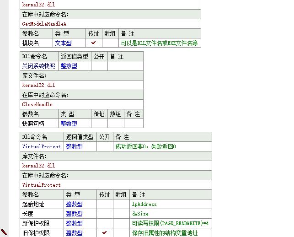Enable 传址 for the 快照句柄 parameter
294x237 pixels.
(99, 124)
